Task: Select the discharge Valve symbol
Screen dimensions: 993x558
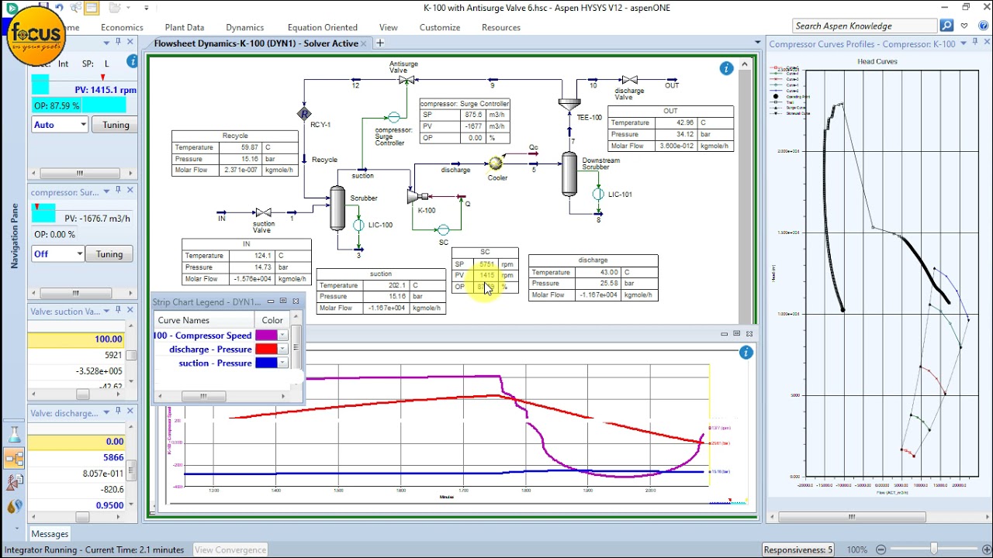Action: point(629,80)
